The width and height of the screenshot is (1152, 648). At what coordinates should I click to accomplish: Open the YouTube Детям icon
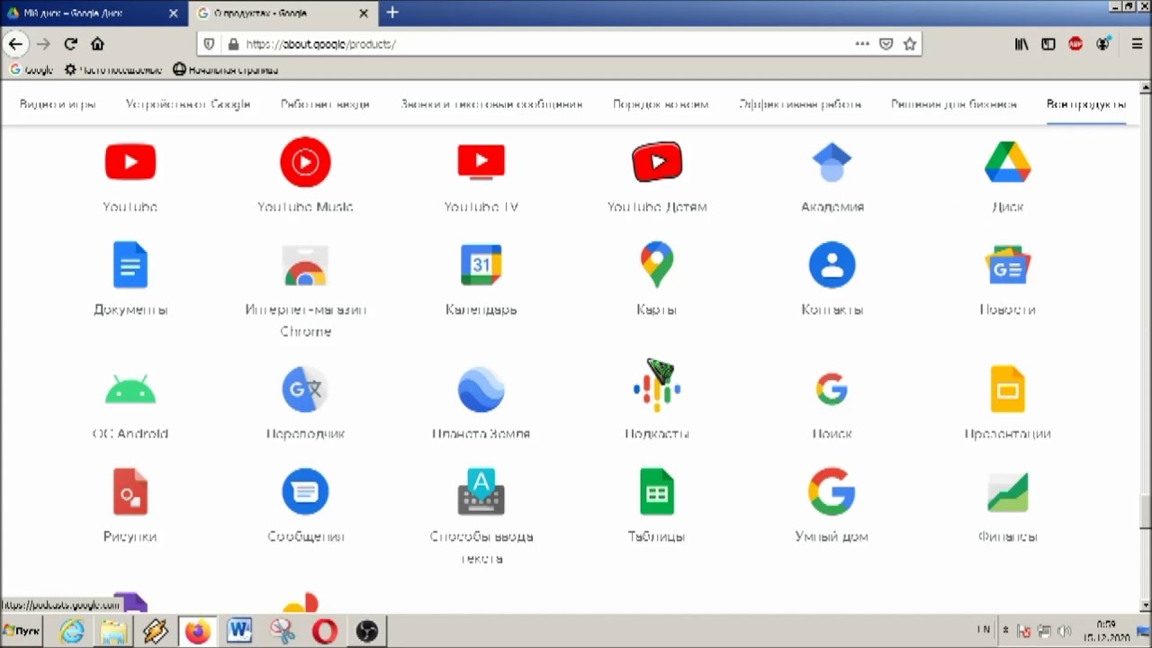(x=657, y=162)
